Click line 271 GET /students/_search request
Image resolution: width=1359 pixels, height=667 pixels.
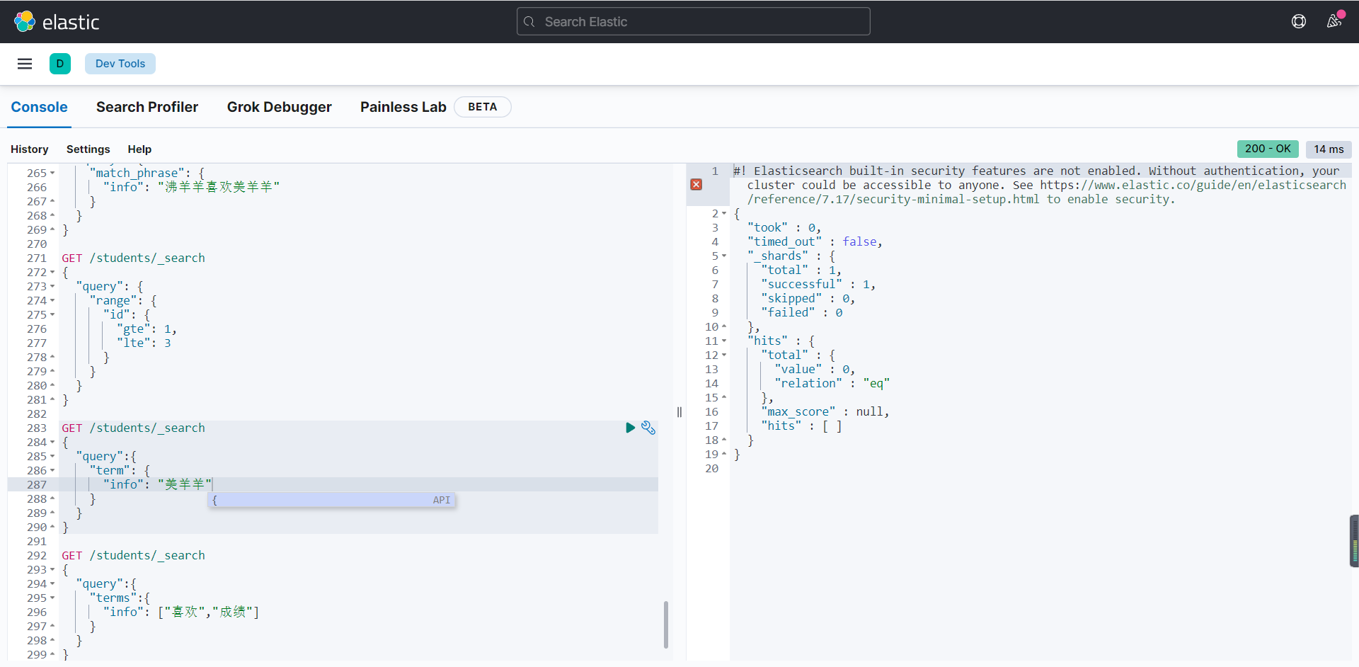click(x=133, y=258)
